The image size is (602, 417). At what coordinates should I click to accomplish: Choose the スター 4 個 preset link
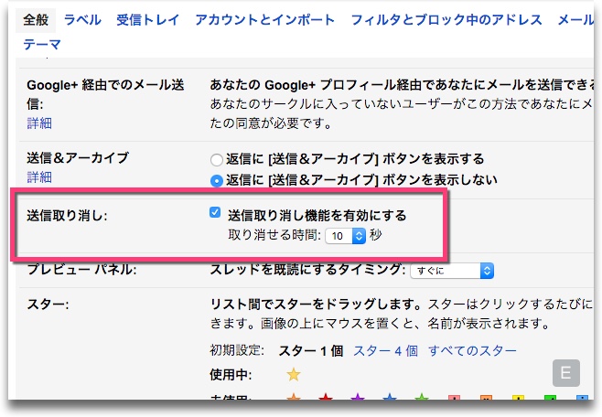(385, 350)
